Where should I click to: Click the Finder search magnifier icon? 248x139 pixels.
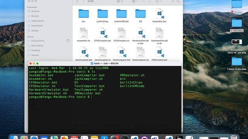click(178, 1)
